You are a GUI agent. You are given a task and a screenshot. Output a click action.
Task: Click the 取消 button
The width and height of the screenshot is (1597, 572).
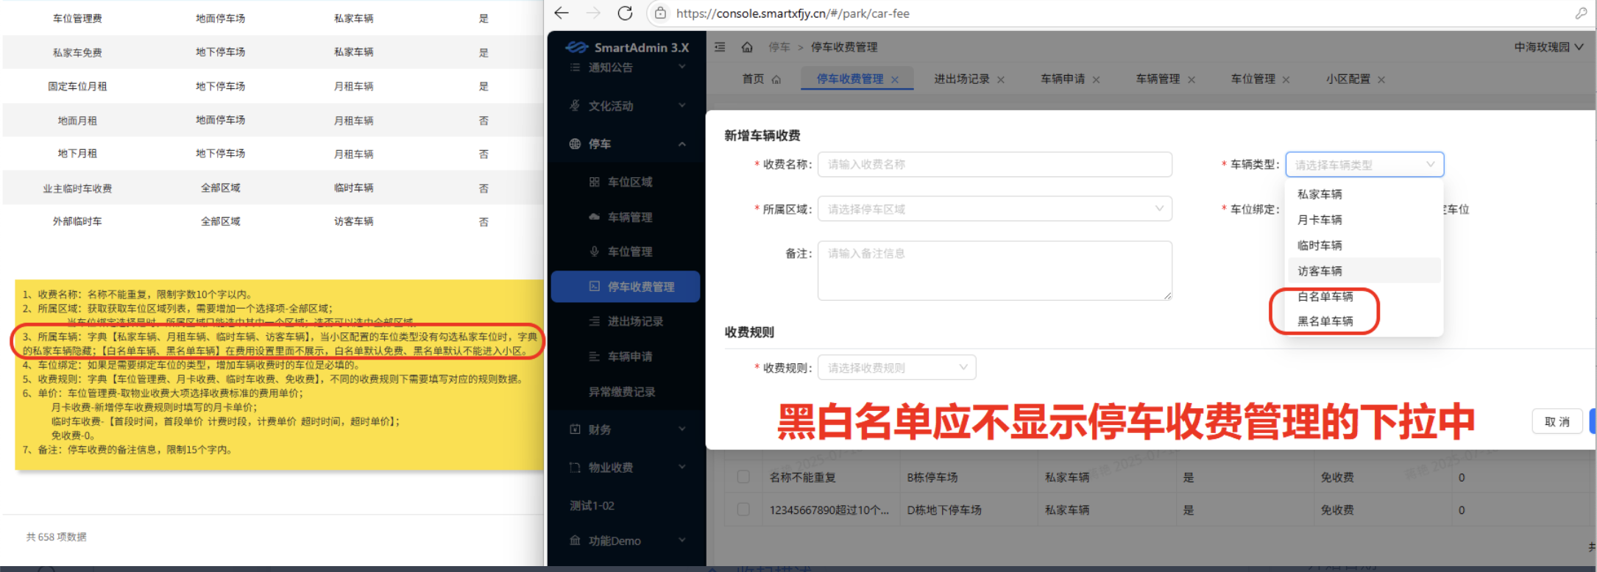(x=1557, y=421)
